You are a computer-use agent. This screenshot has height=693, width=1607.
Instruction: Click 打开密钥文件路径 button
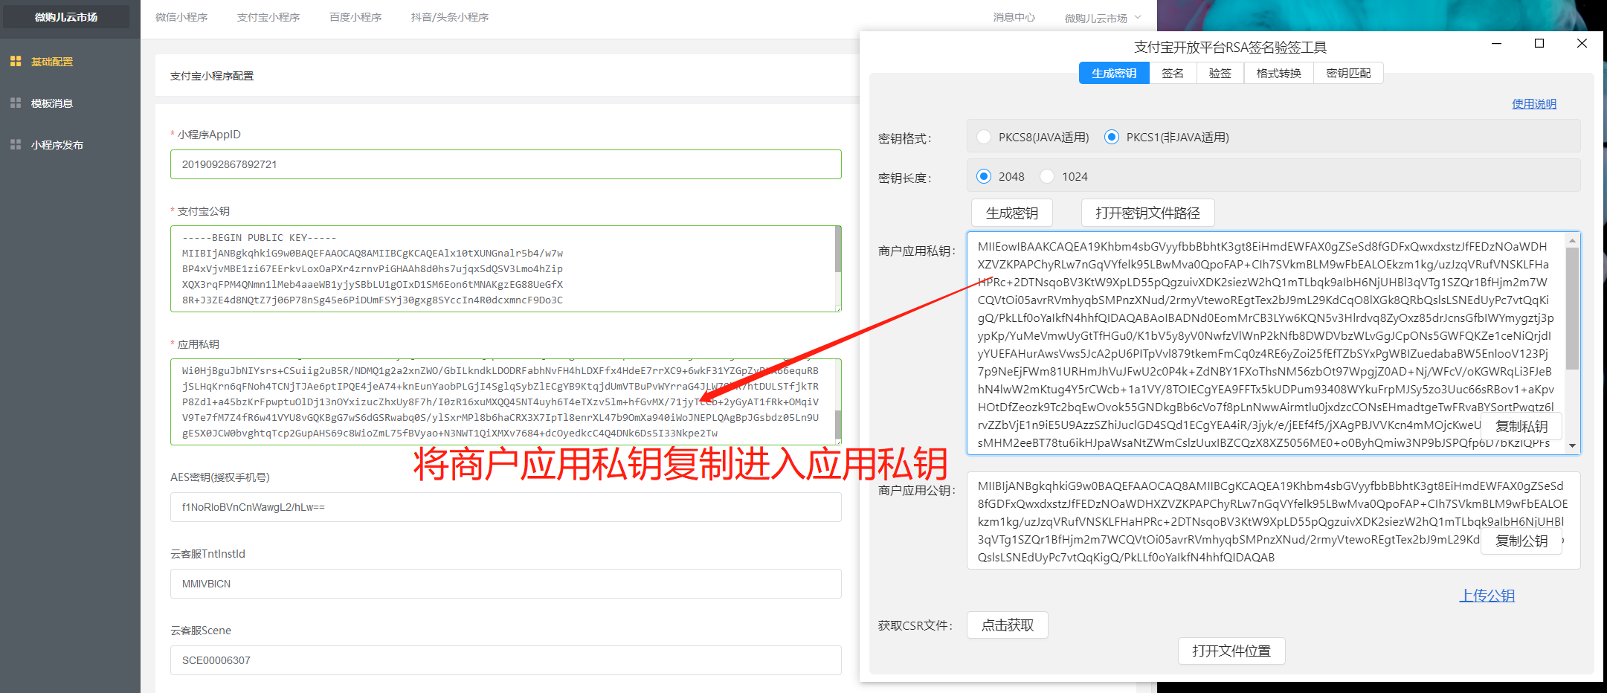click(x=1147, y=213)
